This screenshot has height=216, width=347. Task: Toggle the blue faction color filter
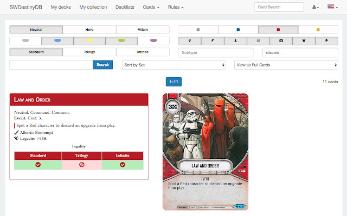pyautogui.click(x=238, y=30)
